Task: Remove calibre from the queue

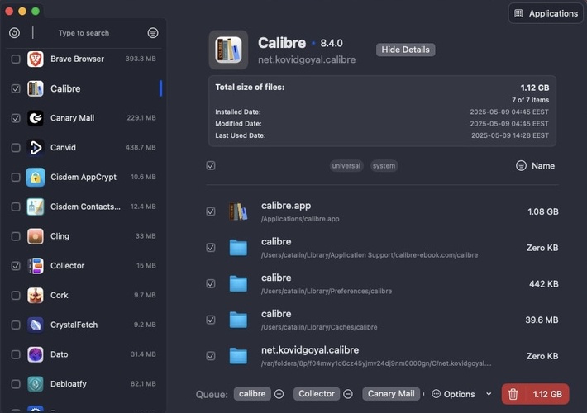Action: 279,394
